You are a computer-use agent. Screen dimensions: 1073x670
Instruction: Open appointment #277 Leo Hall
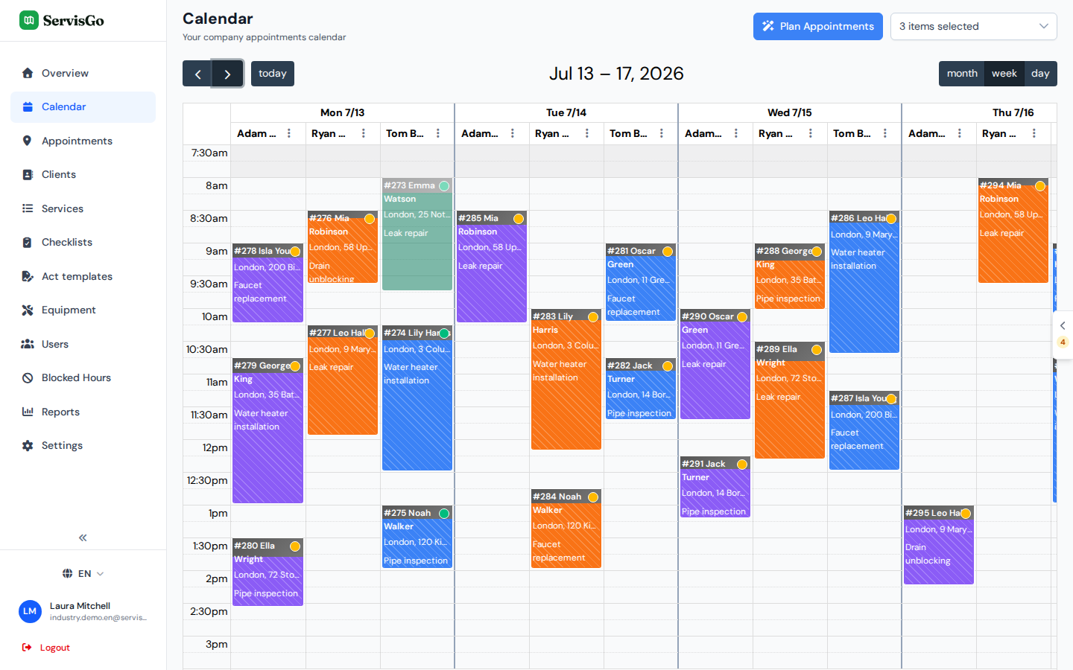[343, 380]
